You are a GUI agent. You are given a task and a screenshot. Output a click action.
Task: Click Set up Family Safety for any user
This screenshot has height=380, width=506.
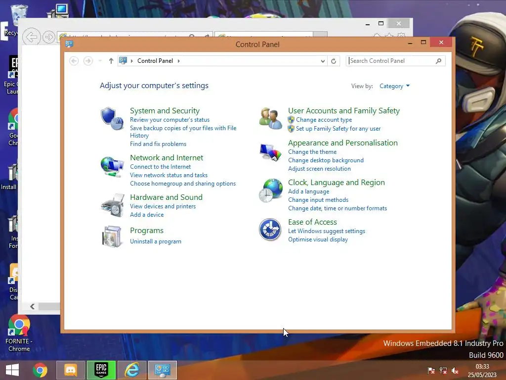[x=338, y=129]
